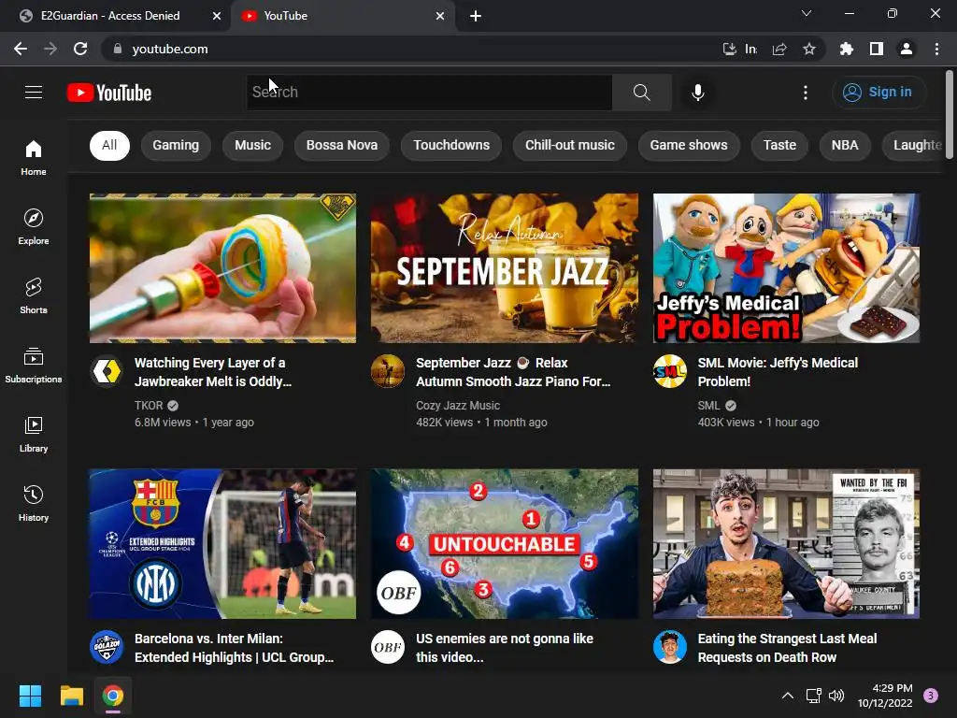
Task: Click the Golazo channel avatar
Action: 107,647
